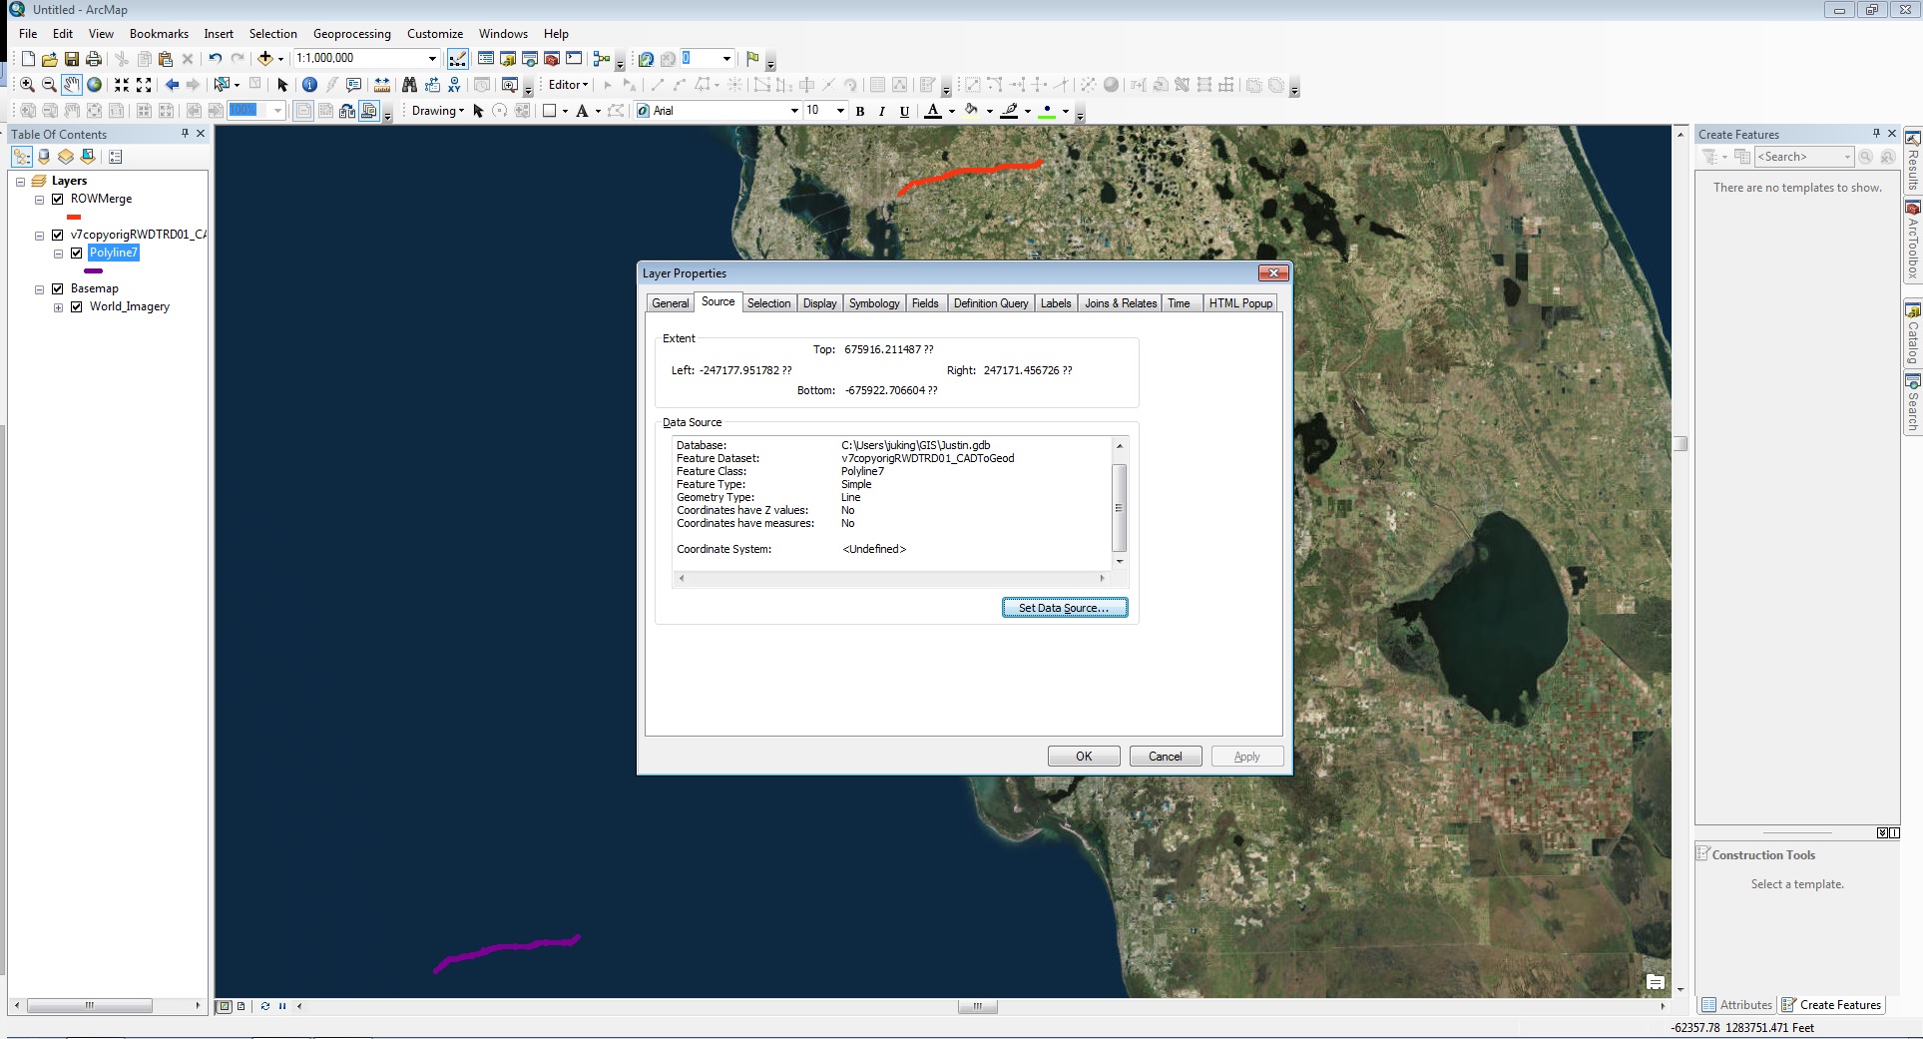Uncheck the ROWMerge layer visibility
The image size is (1923, 1039).
pyautogui.click(x=58, y=199)
